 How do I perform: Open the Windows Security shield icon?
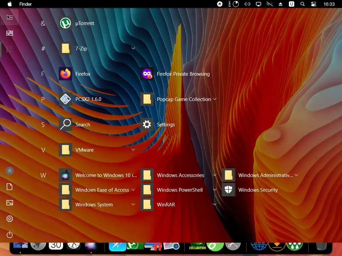point(228,190)
